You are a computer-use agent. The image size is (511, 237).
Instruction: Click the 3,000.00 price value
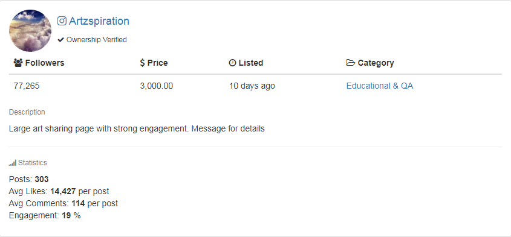(x=157, y=86)
